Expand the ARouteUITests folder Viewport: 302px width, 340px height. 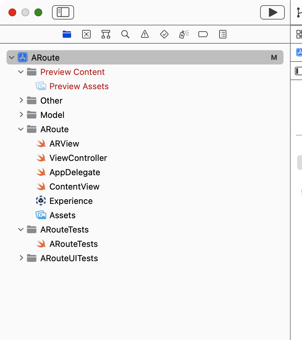coord(21,258)
